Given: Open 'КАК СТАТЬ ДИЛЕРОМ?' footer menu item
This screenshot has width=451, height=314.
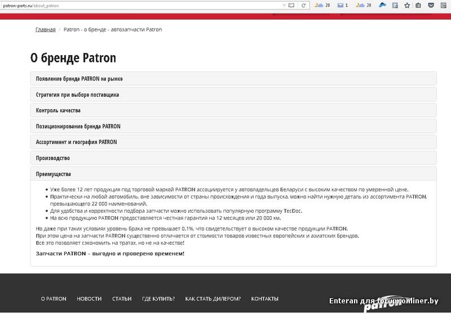Looking at the screenshot, I should coord(213,299).
